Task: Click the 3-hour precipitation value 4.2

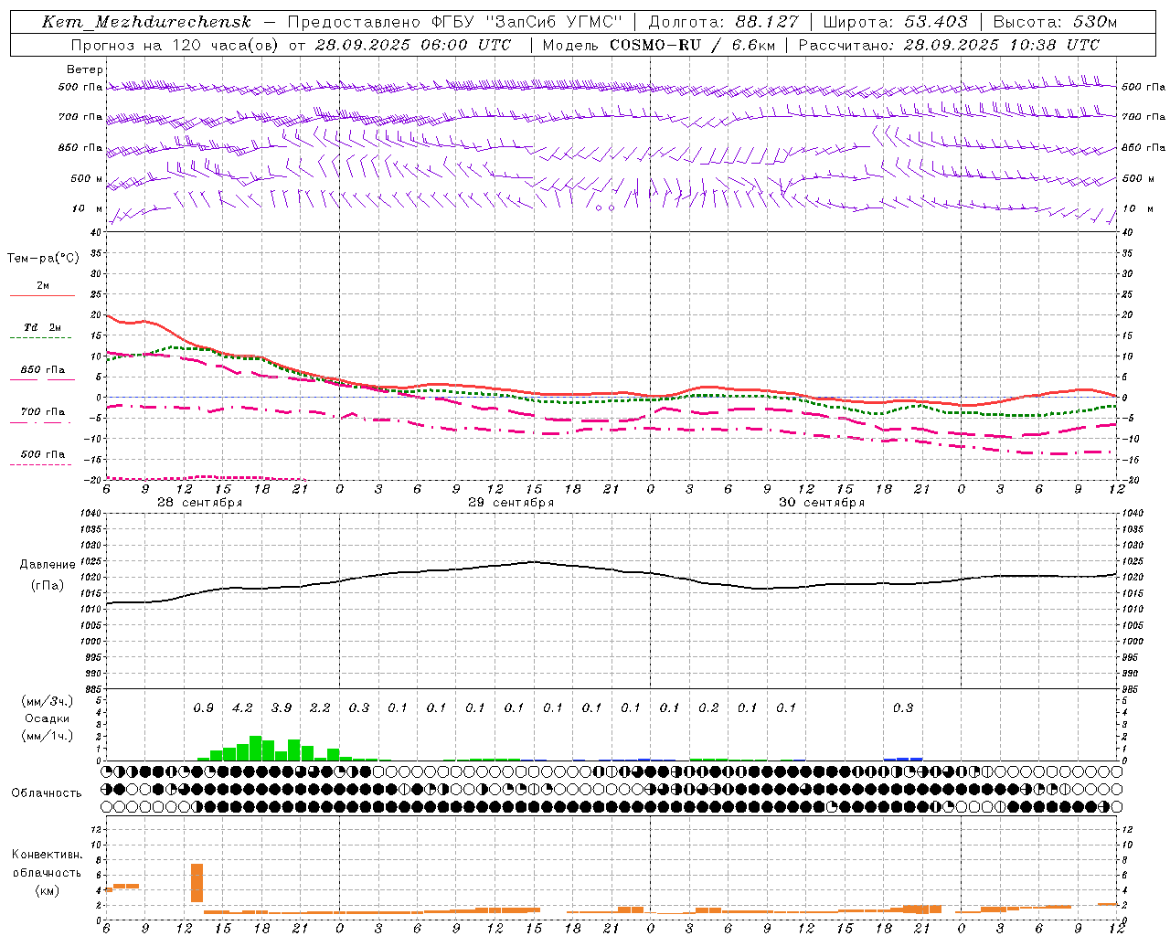Action: click(x=242, y=708)
